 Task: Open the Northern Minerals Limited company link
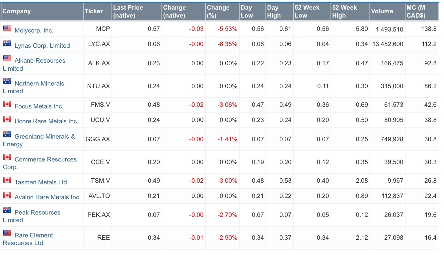point(39,84)
